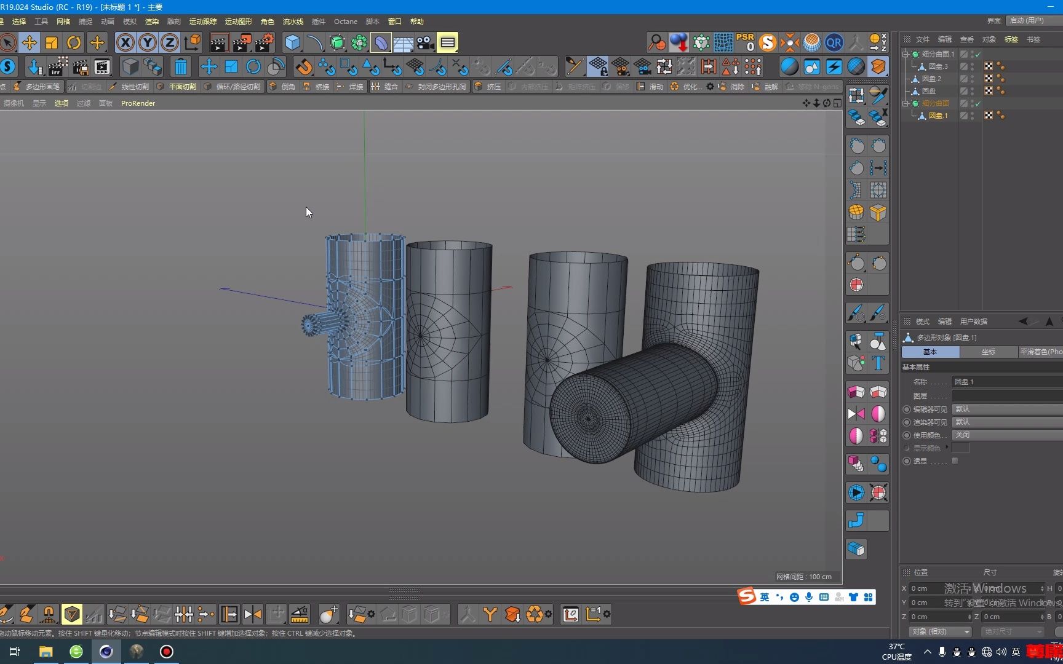This screenshot has width=1063, height=664.
Task: Toggle visibility dots for 圆盘.2 object
Action: (x=972, y=79)
